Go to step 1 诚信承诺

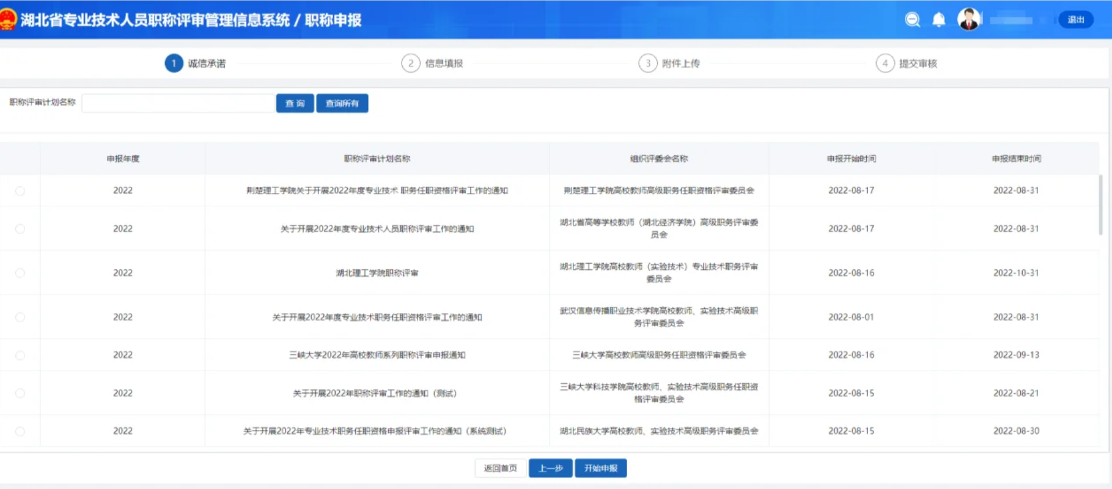196,63
